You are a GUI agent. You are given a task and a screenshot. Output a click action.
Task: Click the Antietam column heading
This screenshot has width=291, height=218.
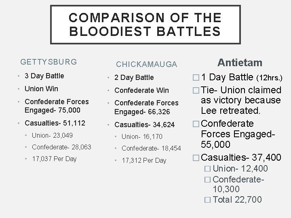coord(240,62)
